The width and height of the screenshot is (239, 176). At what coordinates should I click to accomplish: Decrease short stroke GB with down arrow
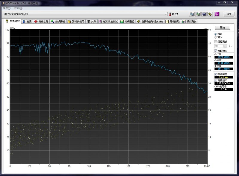[225, 47]
